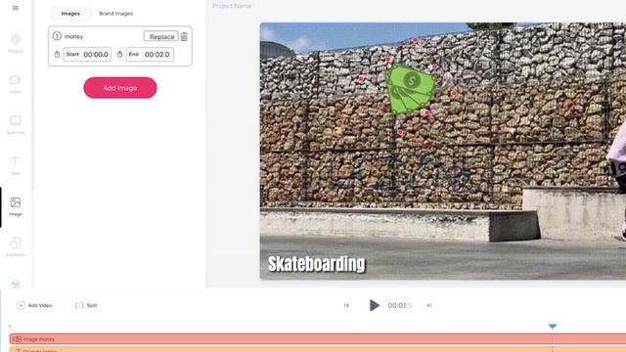The width and height of the screenshot is (626, 352).
Task: Select the Image sidebar section
Action: [x=16, y=206]
